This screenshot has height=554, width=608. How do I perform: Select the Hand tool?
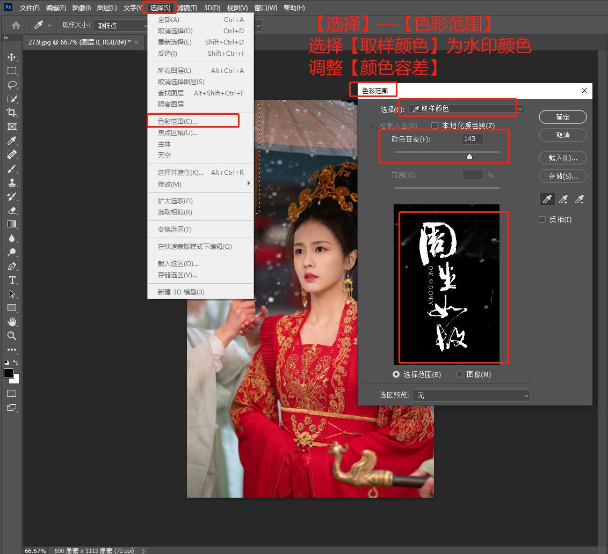11,322
